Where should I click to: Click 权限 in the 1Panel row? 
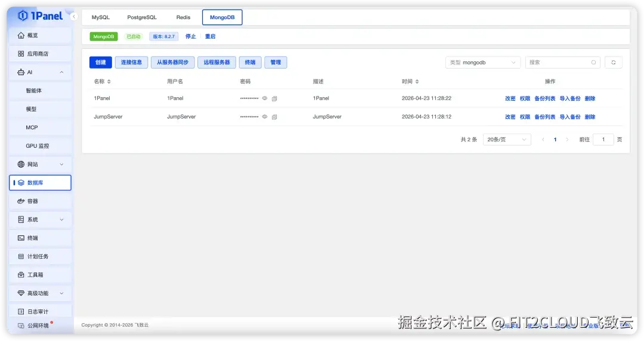pyautogui.click(x=525, y=98)
